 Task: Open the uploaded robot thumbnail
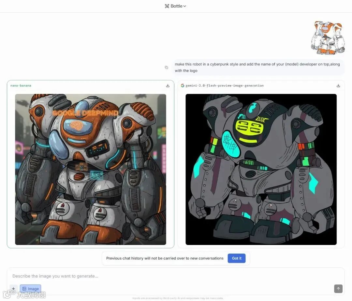pyautogui.click(x=328, y=38)
